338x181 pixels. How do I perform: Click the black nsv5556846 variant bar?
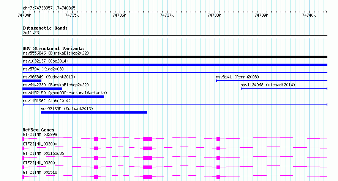(175, 57)
